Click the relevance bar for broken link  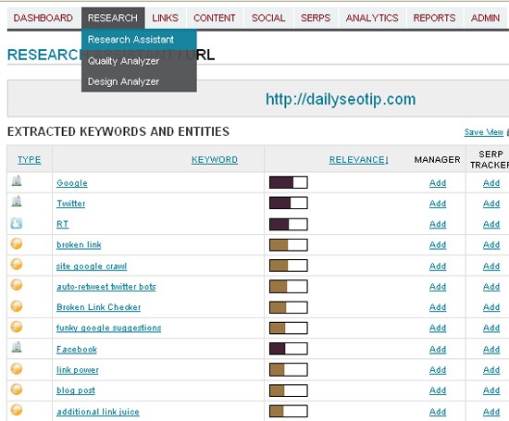[x=288, y=245]
